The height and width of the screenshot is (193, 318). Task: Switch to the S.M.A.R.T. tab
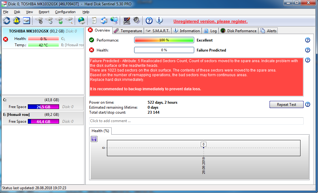(x=158, y=31)
